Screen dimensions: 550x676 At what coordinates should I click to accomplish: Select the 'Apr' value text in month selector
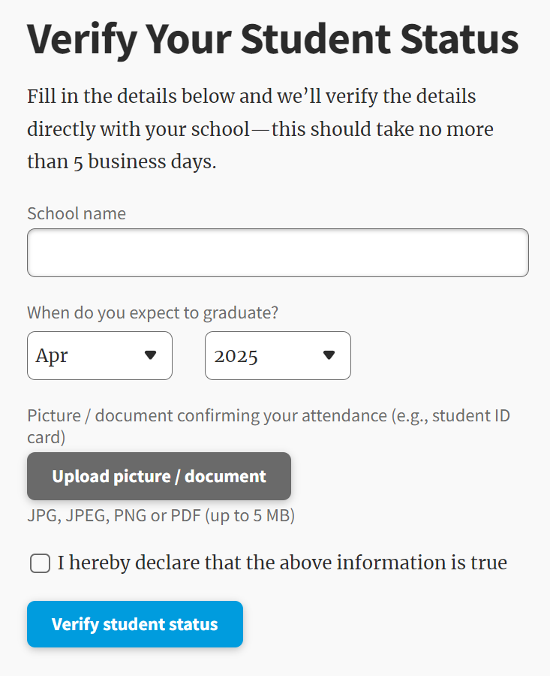[x=52, y=356]
